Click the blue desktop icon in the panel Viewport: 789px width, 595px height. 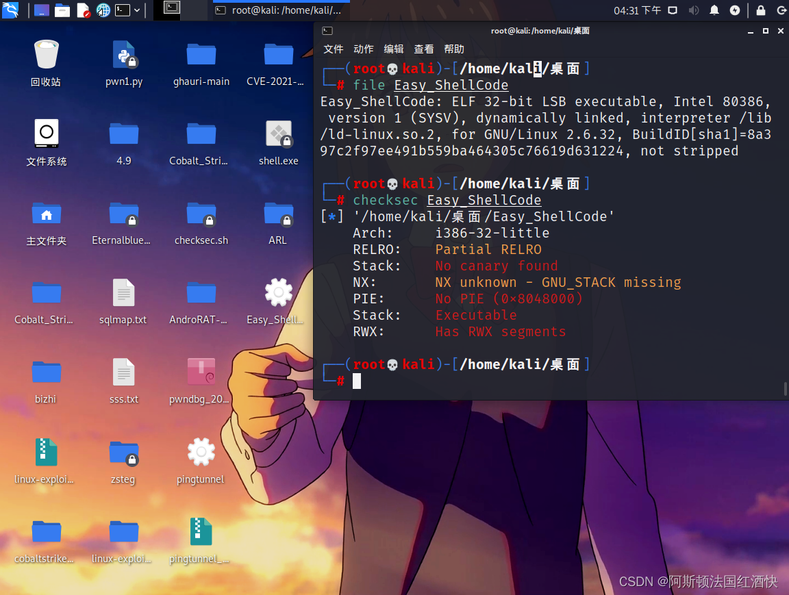41,10
